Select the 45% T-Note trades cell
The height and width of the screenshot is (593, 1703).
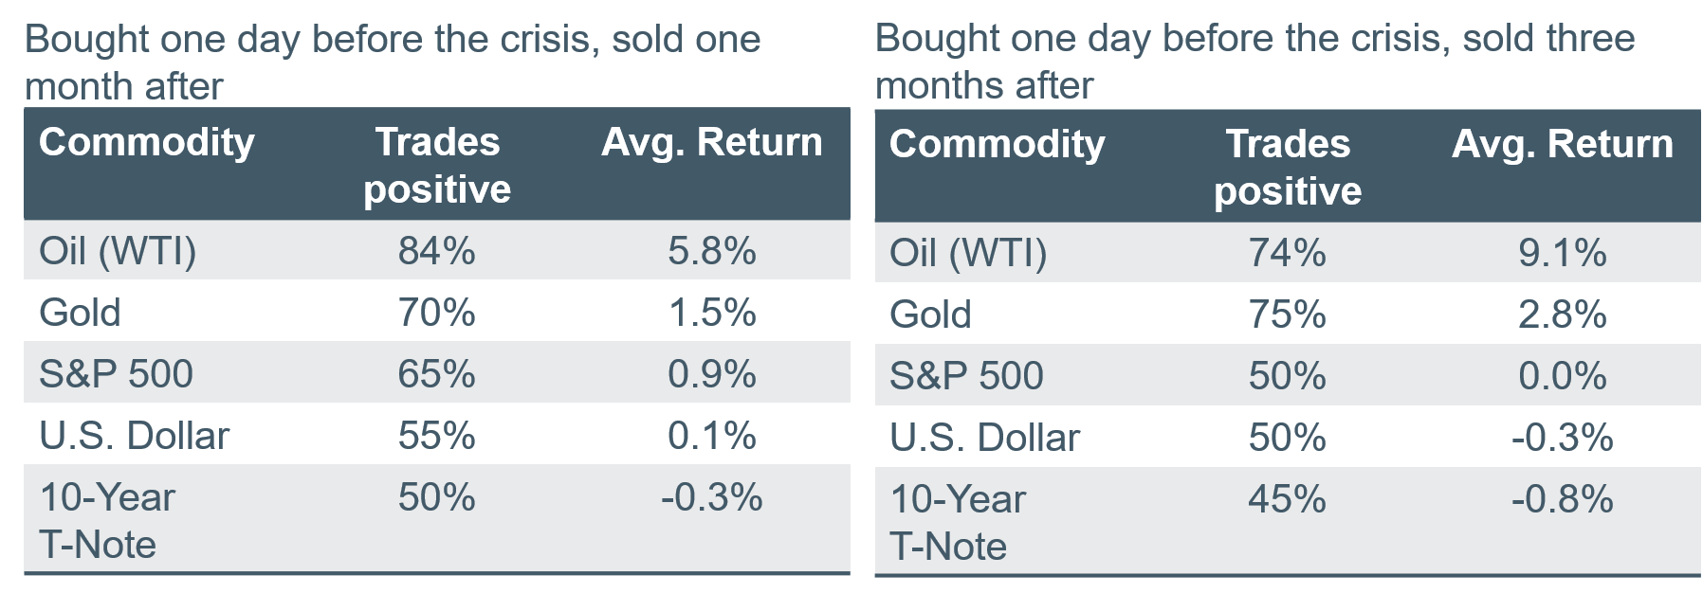[1288, 499]
